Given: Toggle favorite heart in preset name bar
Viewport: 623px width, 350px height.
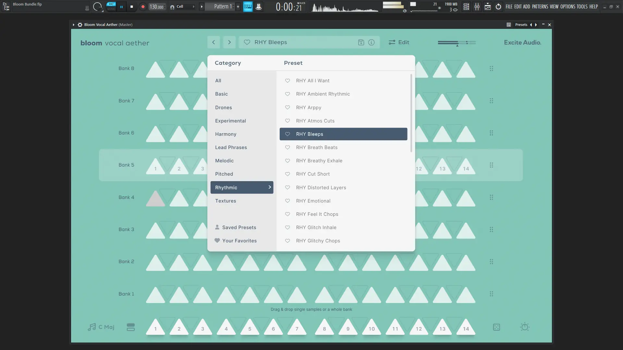Looking at the screenshot, I should click(x=247, y=42).
